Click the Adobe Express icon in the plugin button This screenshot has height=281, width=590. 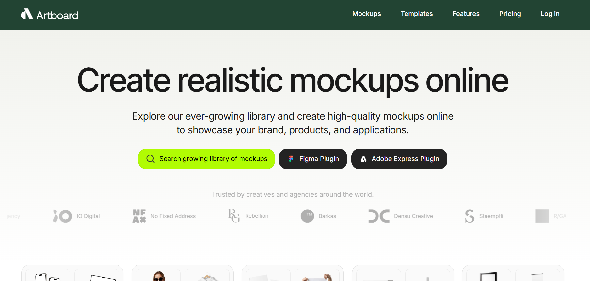(363, 159)
